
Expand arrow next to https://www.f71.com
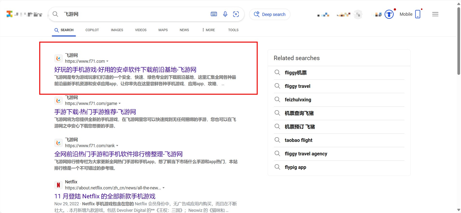tap(107, 62)
